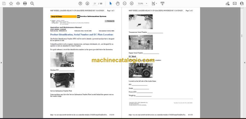Click the Service Information Number Plate photo
This screenshot has width=246, height=119.
coord(62,80)
